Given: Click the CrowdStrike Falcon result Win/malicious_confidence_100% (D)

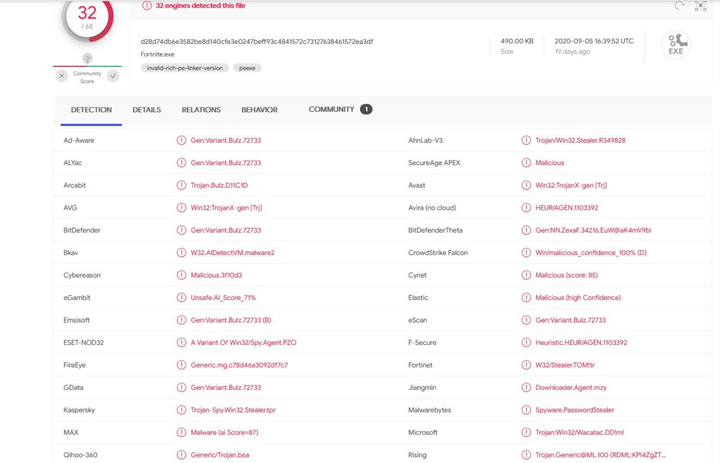Looking at the screenshot, I should [591, 253].
